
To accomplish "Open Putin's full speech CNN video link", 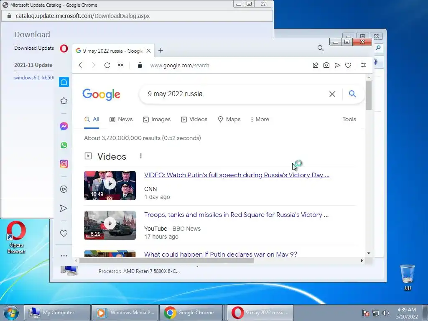I will (x=237, y=175).
